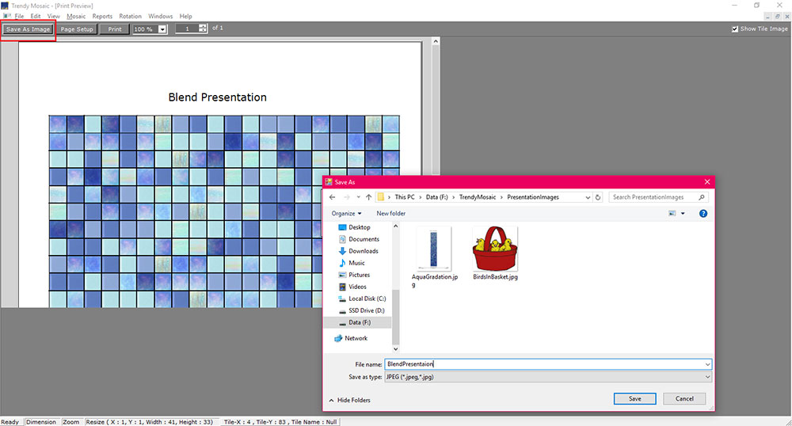
Task: Select Network in the navigation pane
Action: pyautogui.click(x=356, y=338)
